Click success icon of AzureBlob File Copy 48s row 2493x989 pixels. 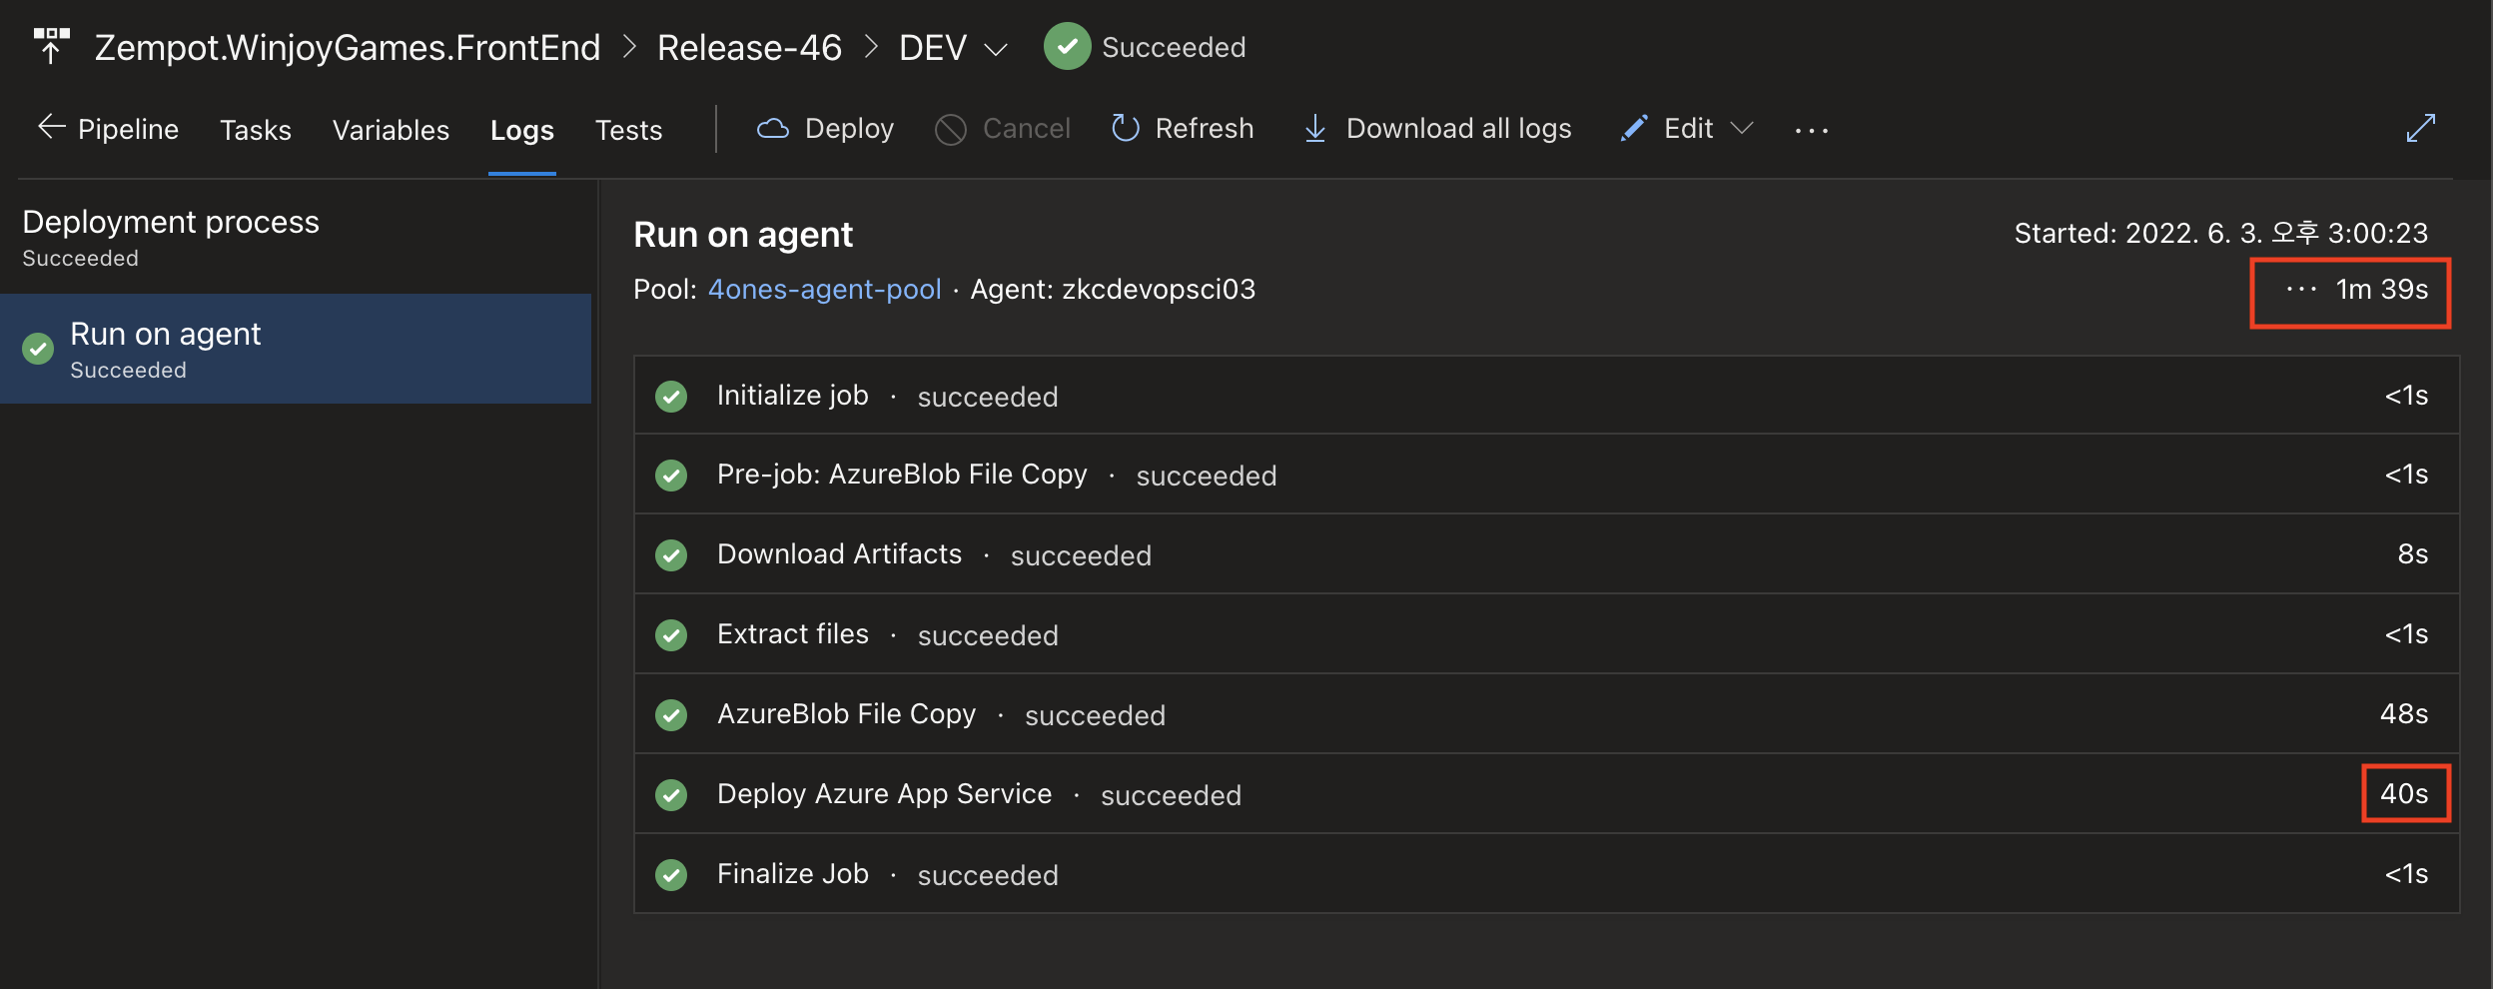(671, 715)
